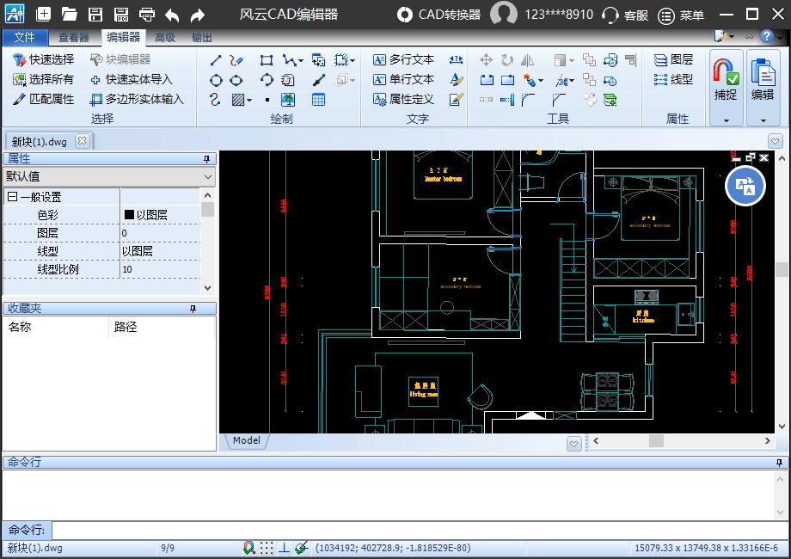Image resolution: width=791 pixels, height=559 pixels.
Task: Click the fillet corner tool
Action: pos(528,100)
